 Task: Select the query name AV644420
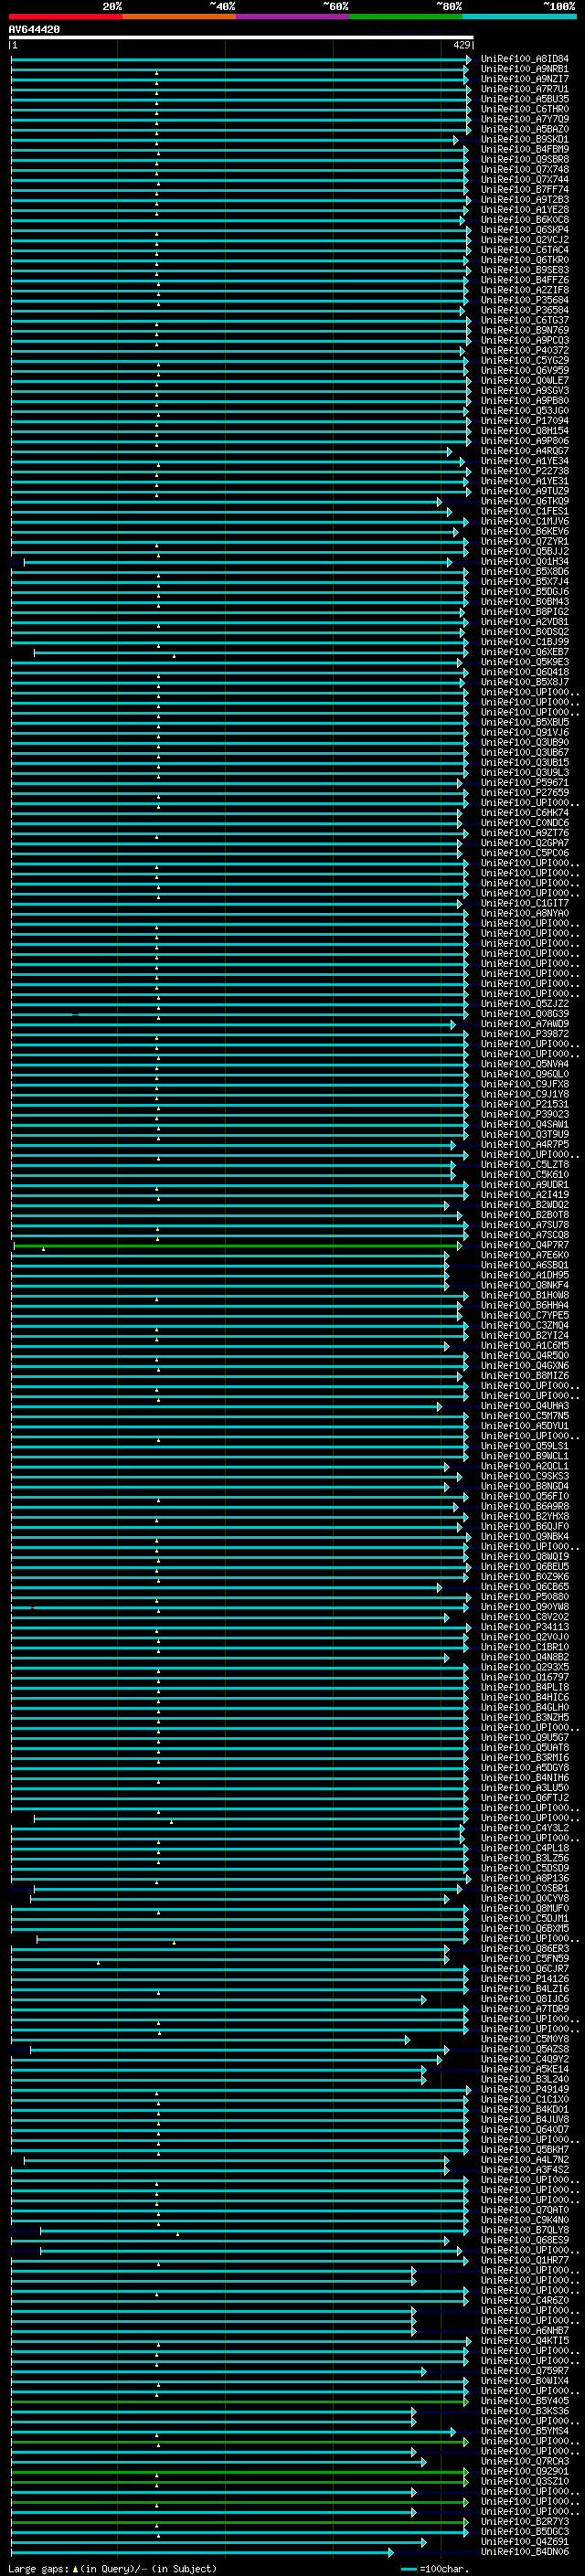pos(34,30)
